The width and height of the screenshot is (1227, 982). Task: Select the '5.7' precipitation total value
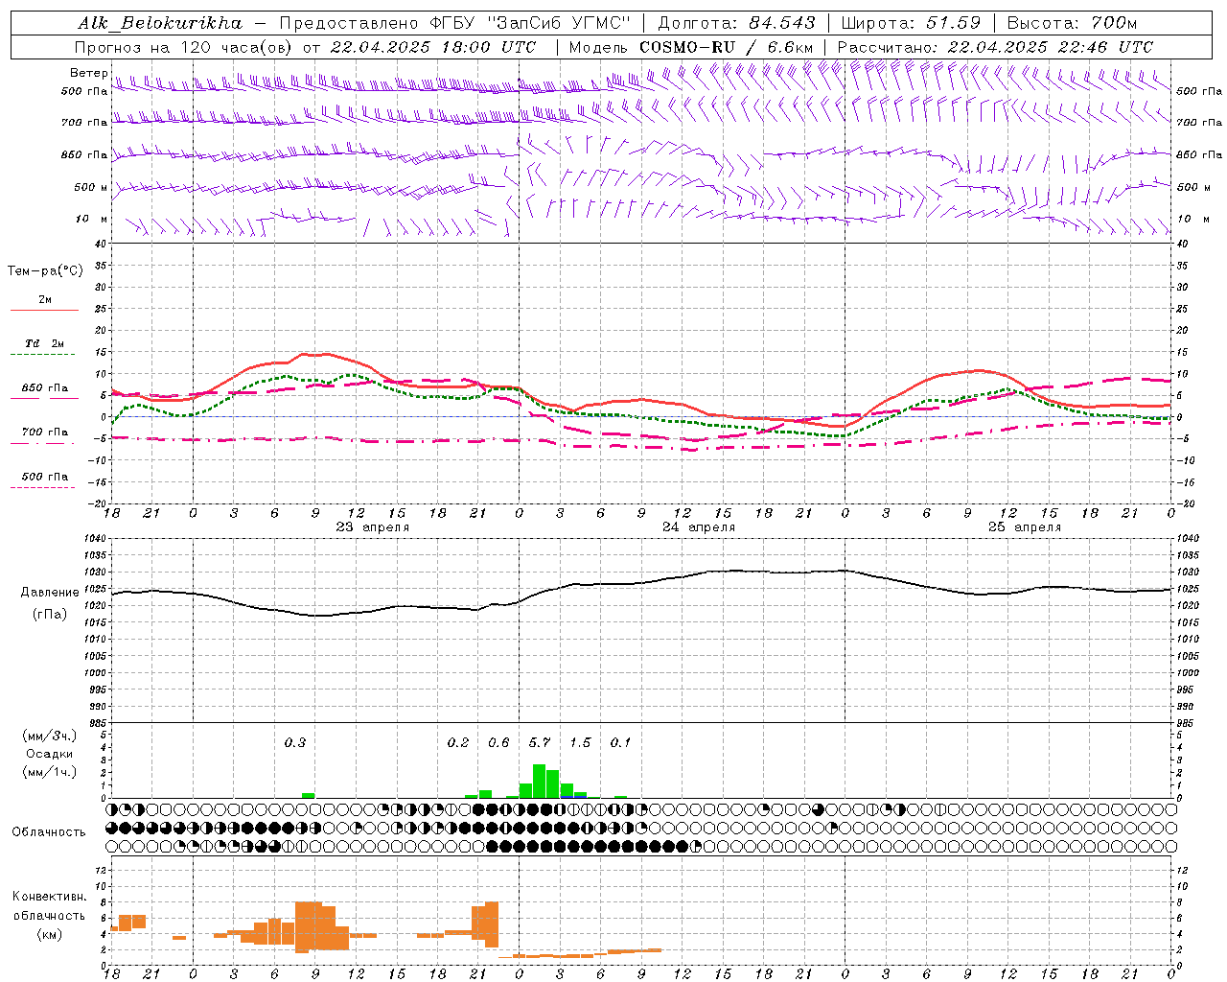[540, 743]
